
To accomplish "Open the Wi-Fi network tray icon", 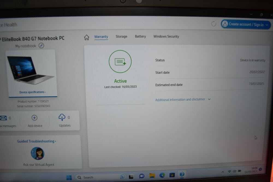I will [x=230, y=171].
